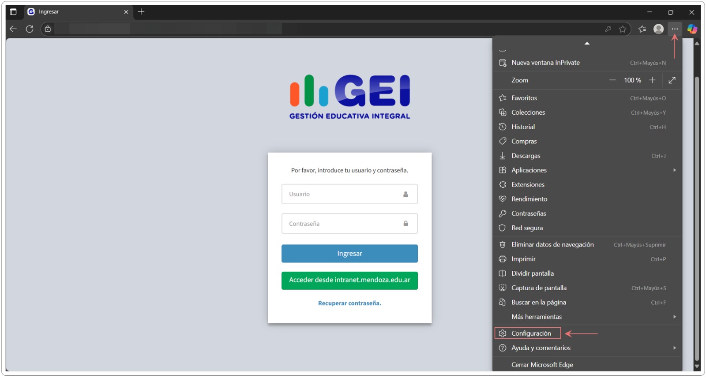The height and width of the screenshot is (378, 706).
Task: Choose Eliminar datos de navegación
Action: coord(587,245)
